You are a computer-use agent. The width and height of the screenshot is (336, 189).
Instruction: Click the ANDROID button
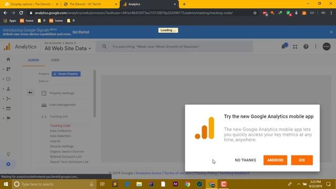(x=275, y=160)
